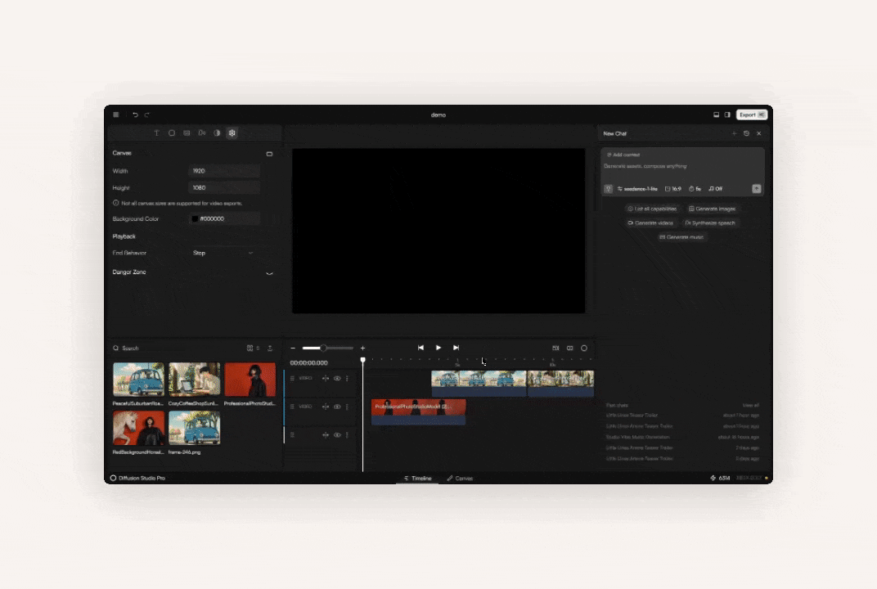Click the move icon on second VIDEO track
This screenshot has height=589, width=877.
pyautogui.click(x=326, y=407)
